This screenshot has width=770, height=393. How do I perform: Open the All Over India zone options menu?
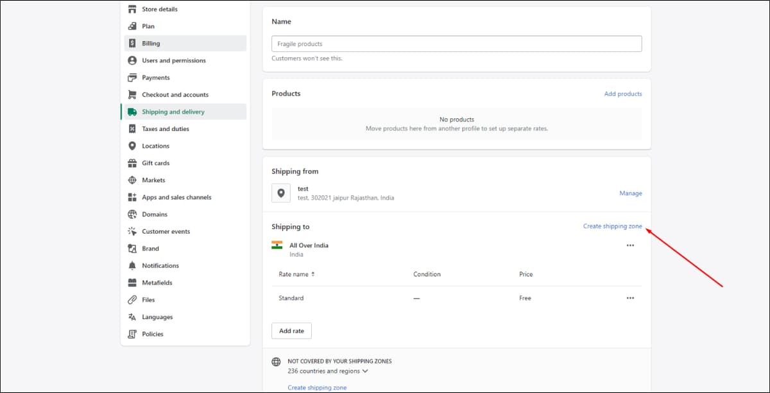(x=630, y=245)
